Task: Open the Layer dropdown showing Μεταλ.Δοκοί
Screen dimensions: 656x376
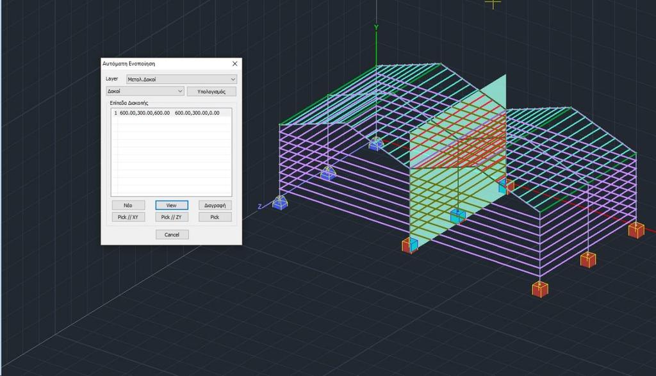Action: (x=182, y=79)
